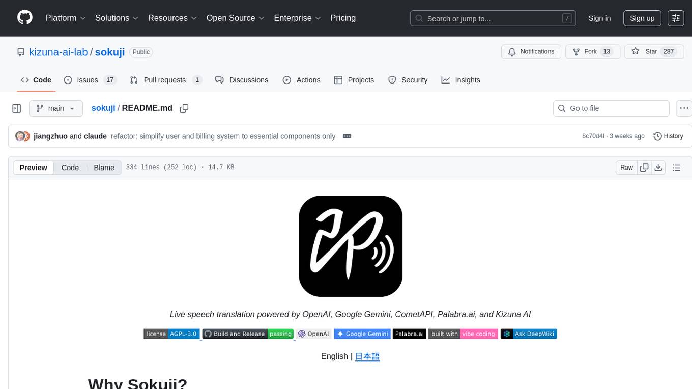Viewport: 692px width, 389px height.
Task: Open the Projects tab
Action: tap(354, 80)
